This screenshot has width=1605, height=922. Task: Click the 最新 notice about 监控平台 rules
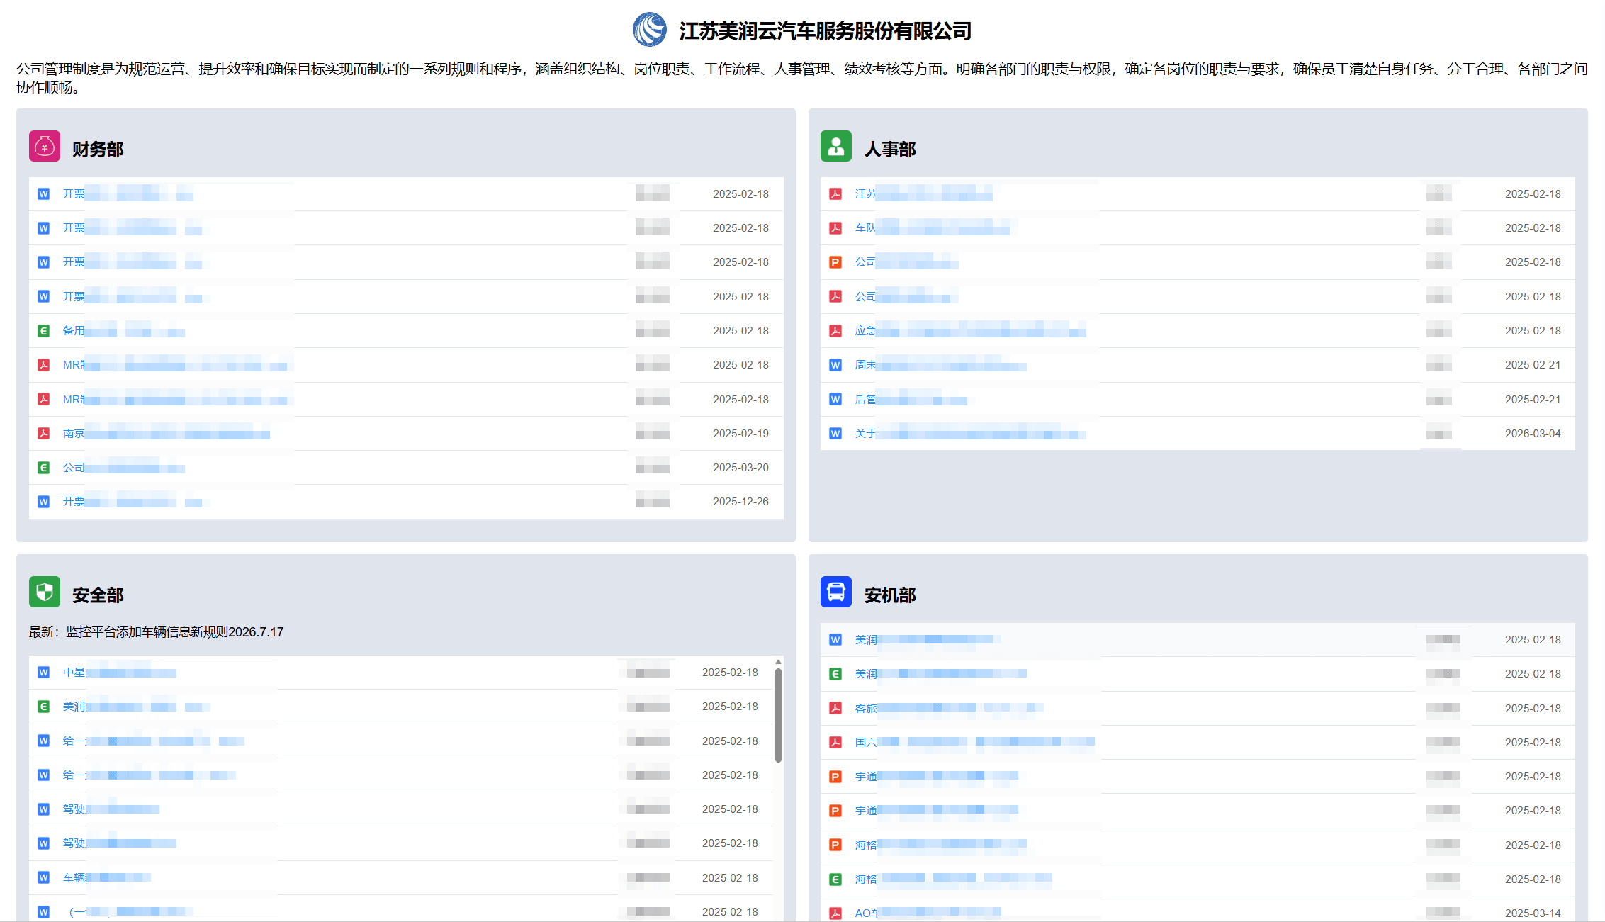156,632
